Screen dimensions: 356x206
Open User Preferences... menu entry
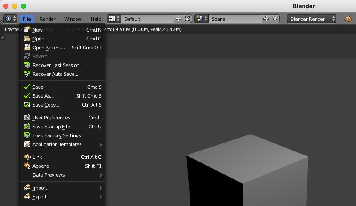tap(62, 118)
